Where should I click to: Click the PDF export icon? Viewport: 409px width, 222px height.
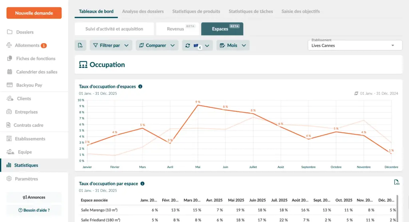[80, 45]
